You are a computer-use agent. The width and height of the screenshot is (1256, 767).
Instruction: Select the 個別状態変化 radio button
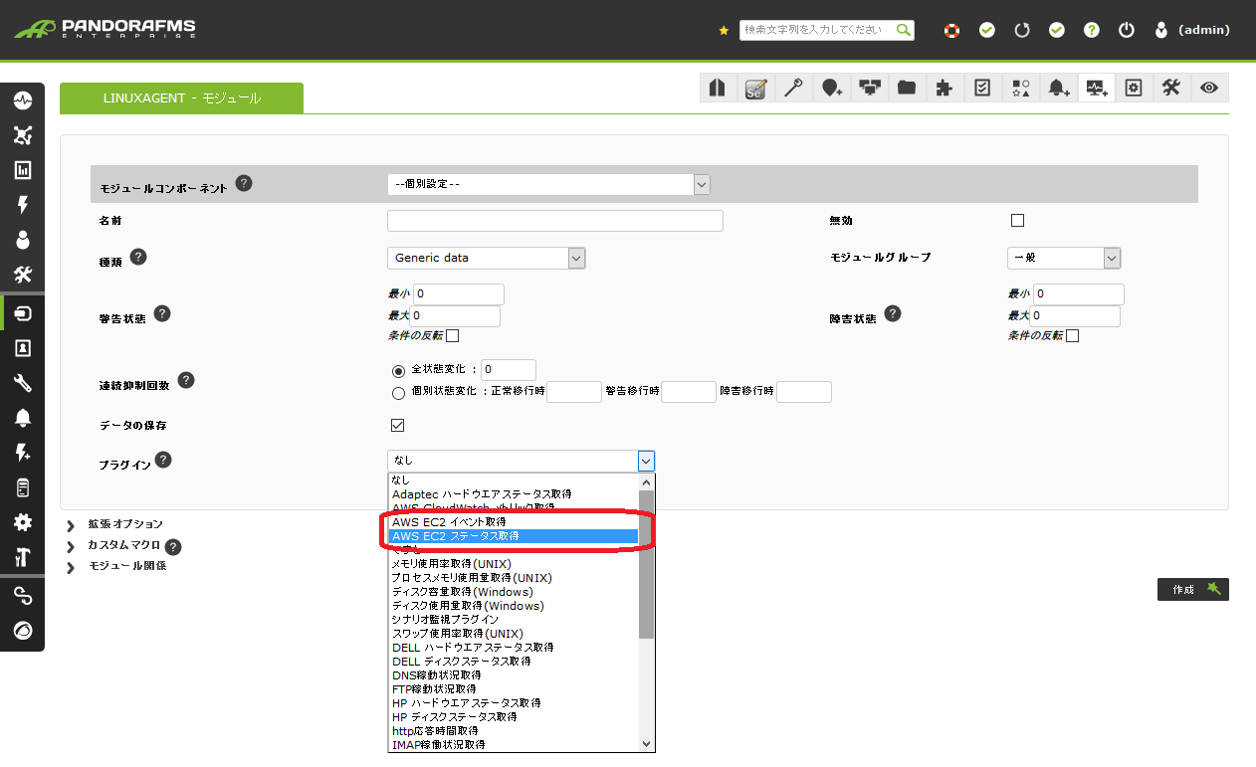pyautogui.click(x=398, y=392)
